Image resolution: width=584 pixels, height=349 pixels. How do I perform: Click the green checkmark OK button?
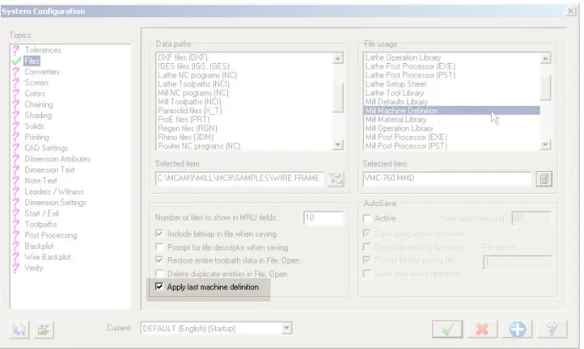[x=447, y=329]
